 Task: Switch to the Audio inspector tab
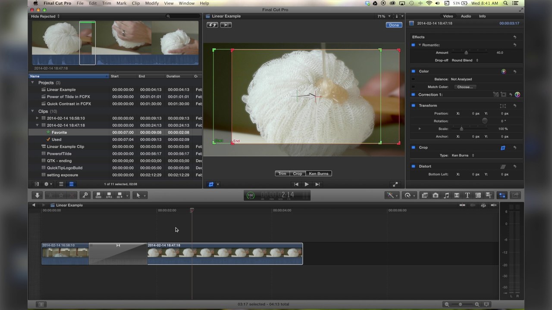coord(466,16)
